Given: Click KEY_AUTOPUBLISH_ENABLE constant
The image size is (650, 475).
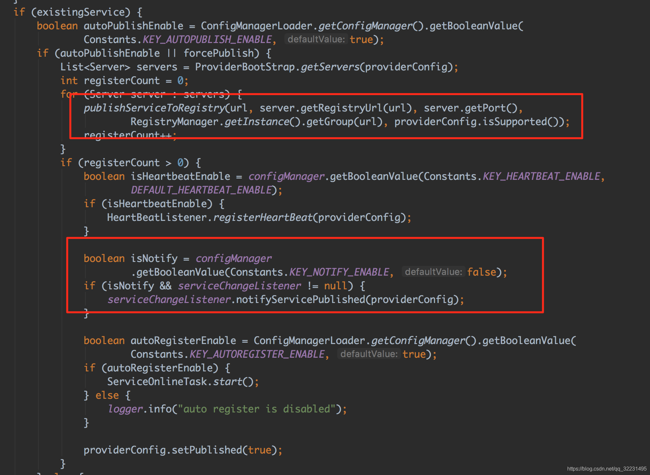Looking at the screenshot, I should (x=207, y=39).
